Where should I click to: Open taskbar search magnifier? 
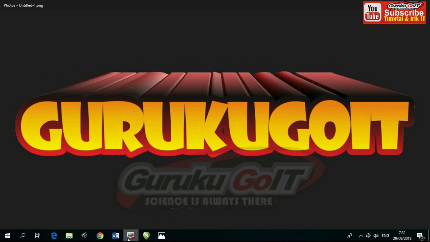pyautogui.click(x=23, y=236)
